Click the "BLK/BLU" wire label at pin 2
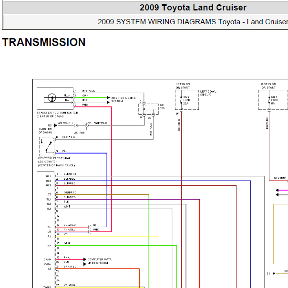 click(70, 179)
